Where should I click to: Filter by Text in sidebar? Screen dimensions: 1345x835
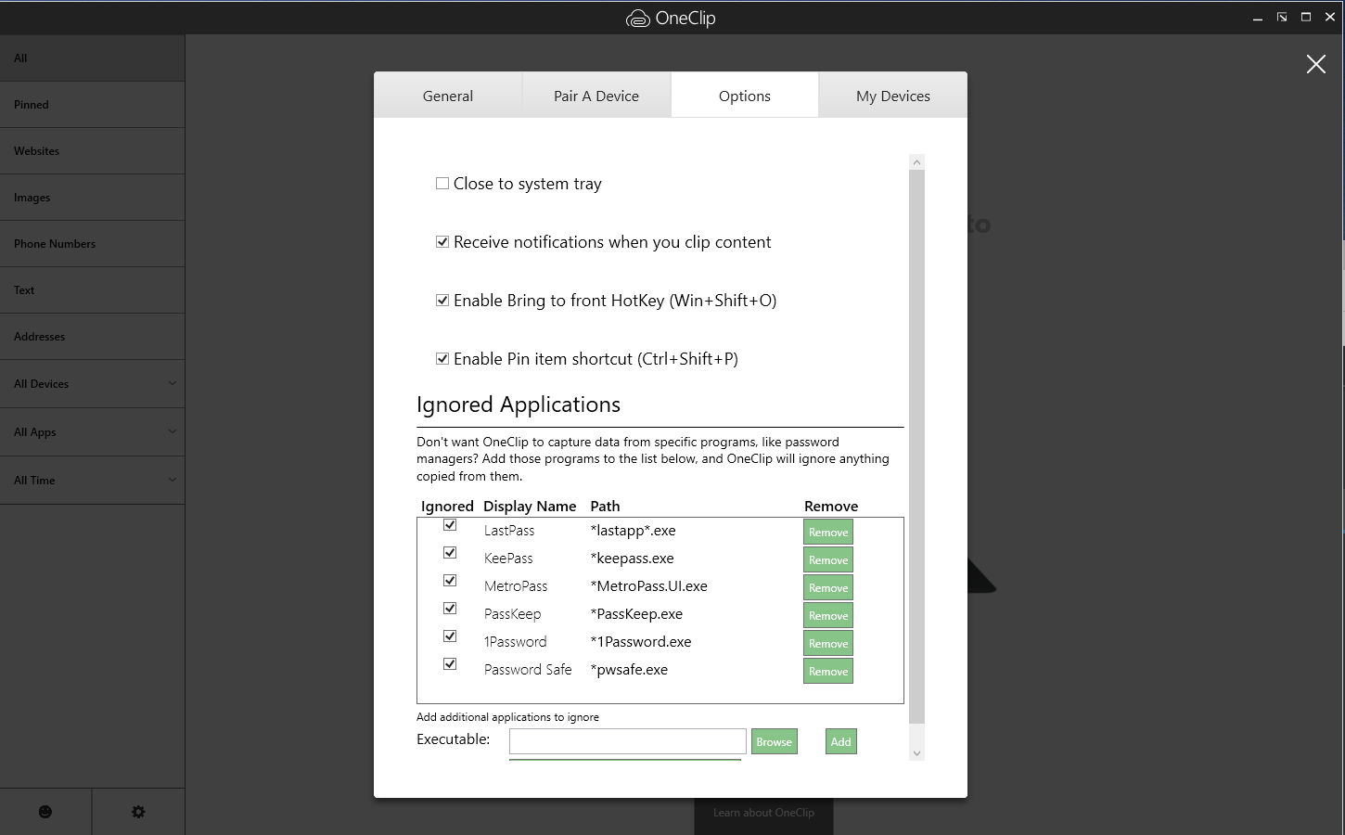point(92,289)
